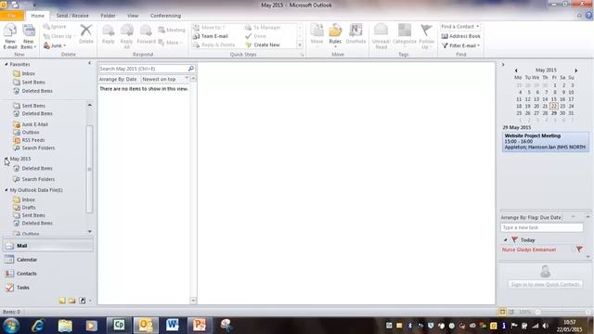This screenshot has width=594, height=334.
Task: Go to next month in calendar
Action: tap(576, 71)
